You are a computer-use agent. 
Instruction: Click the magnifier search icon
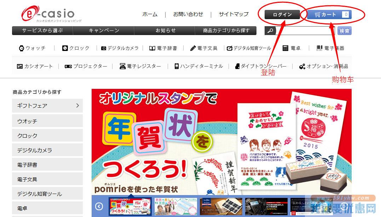point(270,31)
